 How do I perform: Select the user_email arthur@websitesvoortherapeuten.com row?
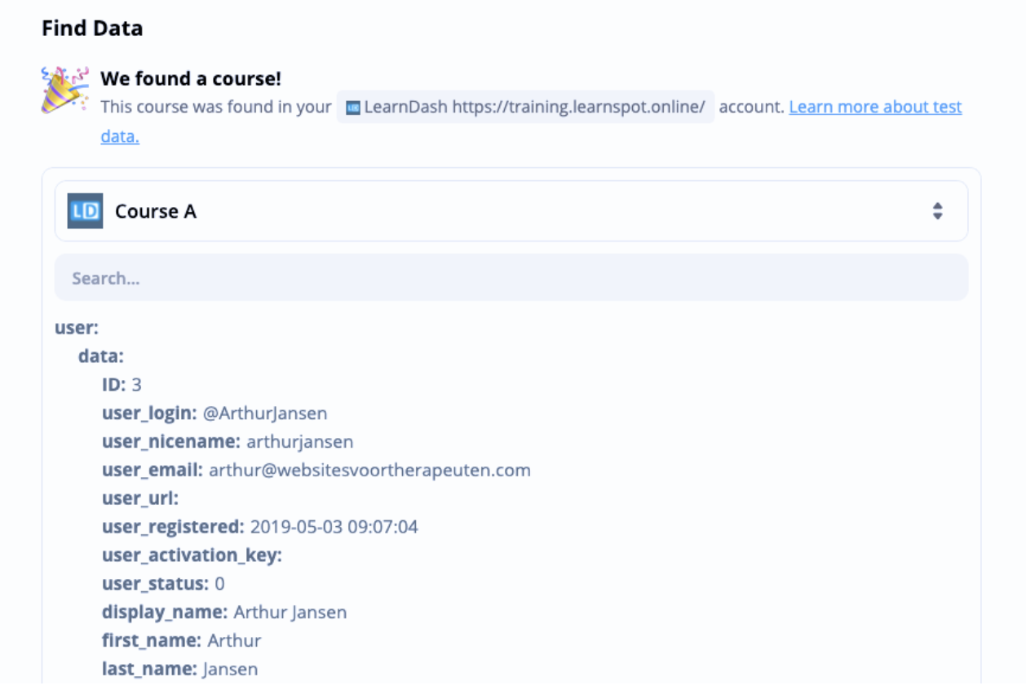click(x=316, y=470)
